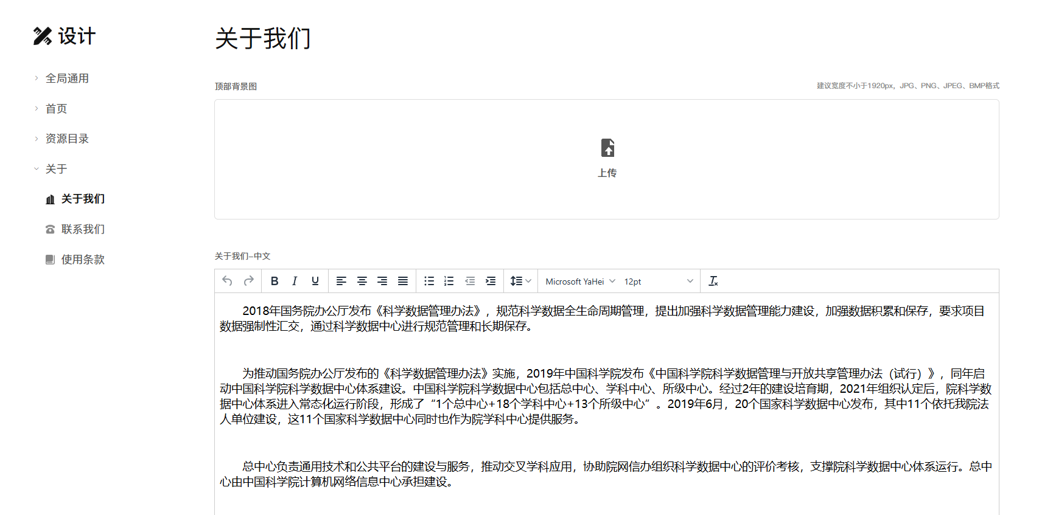Click the 关于我们-中文 label
1039x515 pixels.
point(242,256)
